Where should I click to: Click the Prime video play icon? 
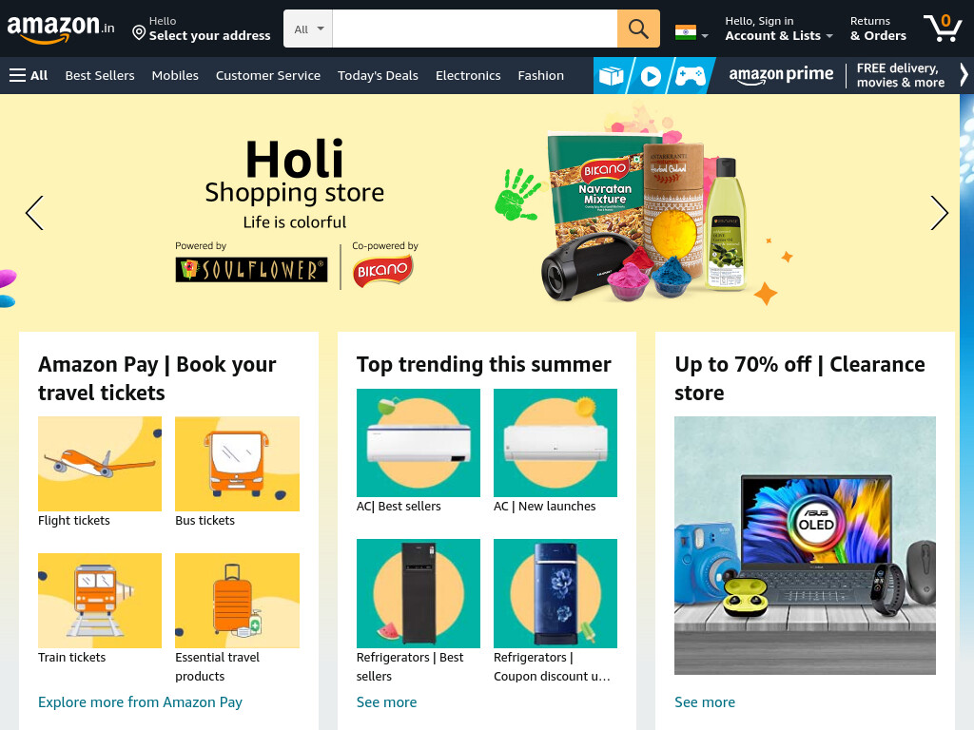click(651, 76)
